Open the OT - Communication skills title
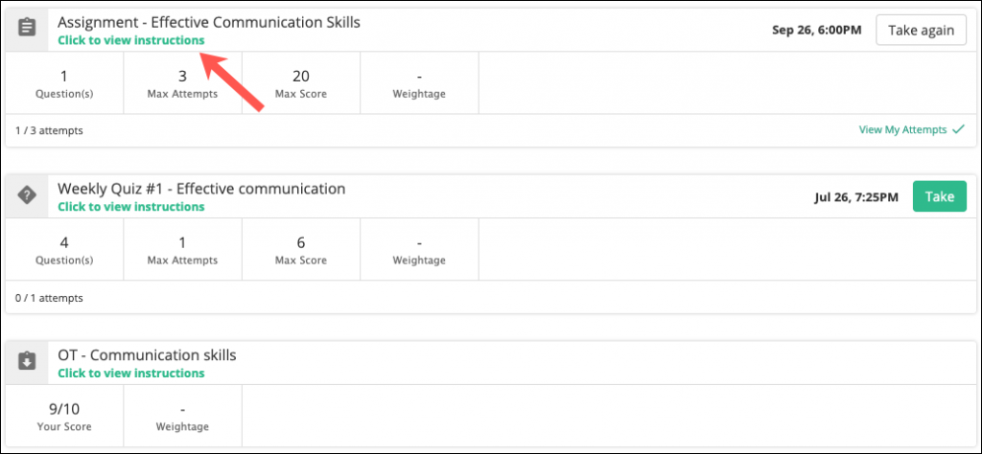The image size is (982, 454). tap(147, 355)
